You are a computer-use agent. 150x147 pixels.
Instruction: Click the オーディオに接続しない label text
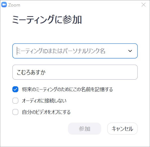[x=44, y=101]
